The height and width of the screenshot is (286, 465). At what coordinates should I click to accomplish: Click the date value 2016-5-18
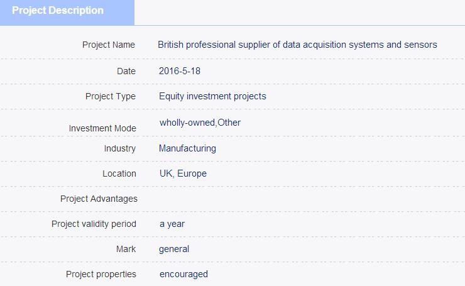(x=180, y=71)
